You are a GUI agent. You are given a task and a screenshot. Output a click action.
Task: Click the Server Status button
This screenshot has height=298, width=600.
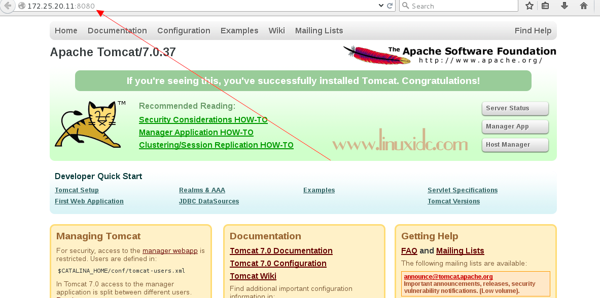[x=515, y=108]
